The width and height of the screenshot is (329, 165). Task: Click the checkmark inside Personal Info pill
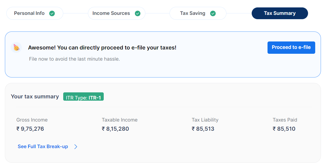click(52, 13)
